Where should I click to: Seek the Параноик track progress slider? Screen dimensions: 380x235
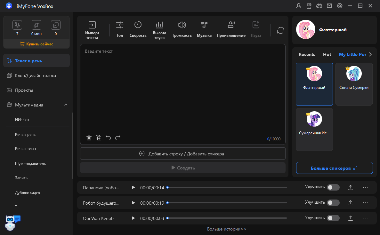227,187
